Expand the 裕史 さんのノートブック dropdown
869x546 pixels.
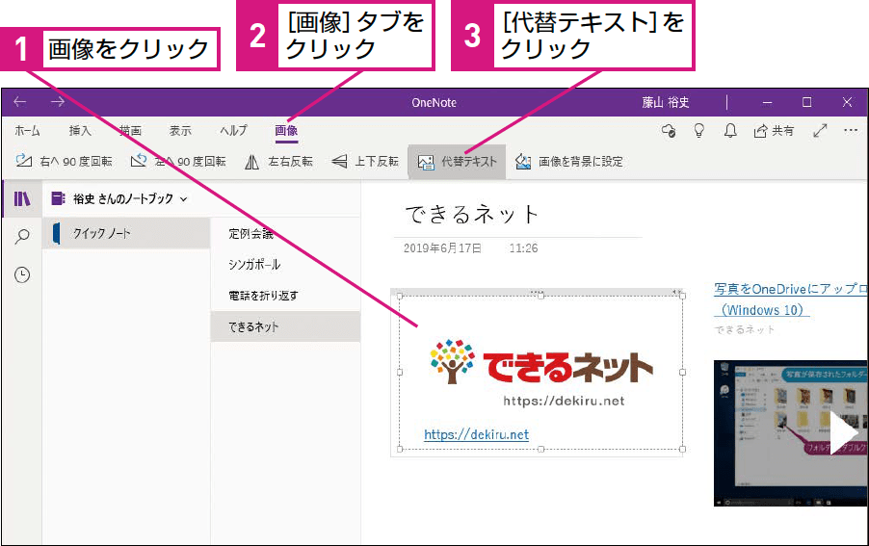(x=119, y=198)
